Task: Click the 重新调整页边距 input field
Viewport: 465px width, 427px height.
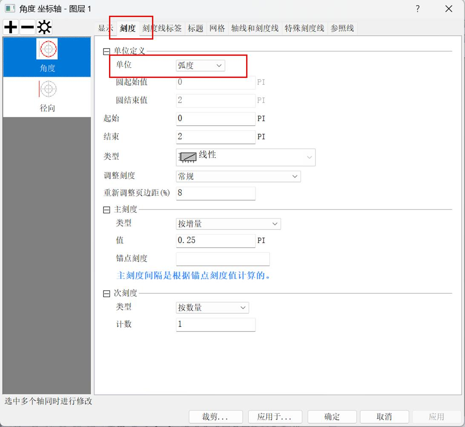Action: click(x=215, y=193)
